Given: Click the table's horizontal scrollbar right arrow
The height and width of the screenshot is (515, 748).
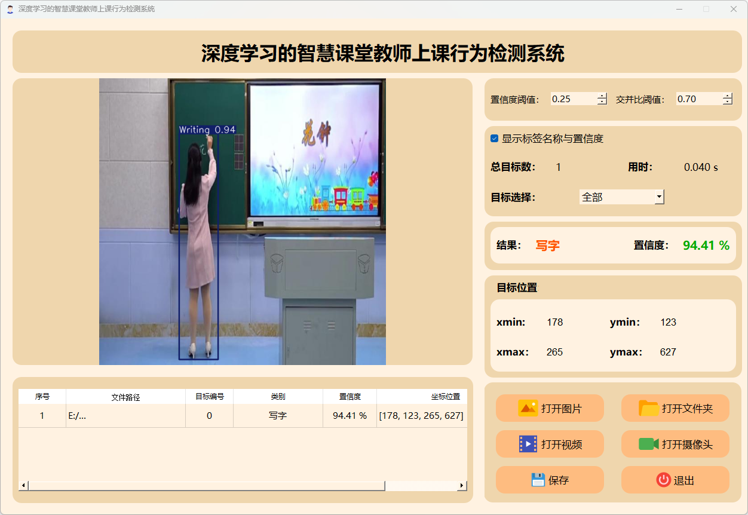Looking at the screenshot, I should coord(462,486).
